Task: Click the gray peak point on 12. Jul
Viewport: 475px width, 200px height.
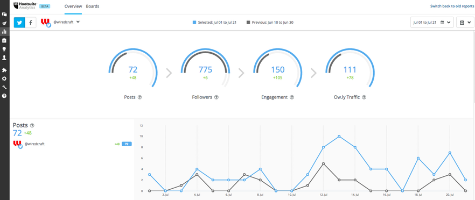Action: click(323, 163)
